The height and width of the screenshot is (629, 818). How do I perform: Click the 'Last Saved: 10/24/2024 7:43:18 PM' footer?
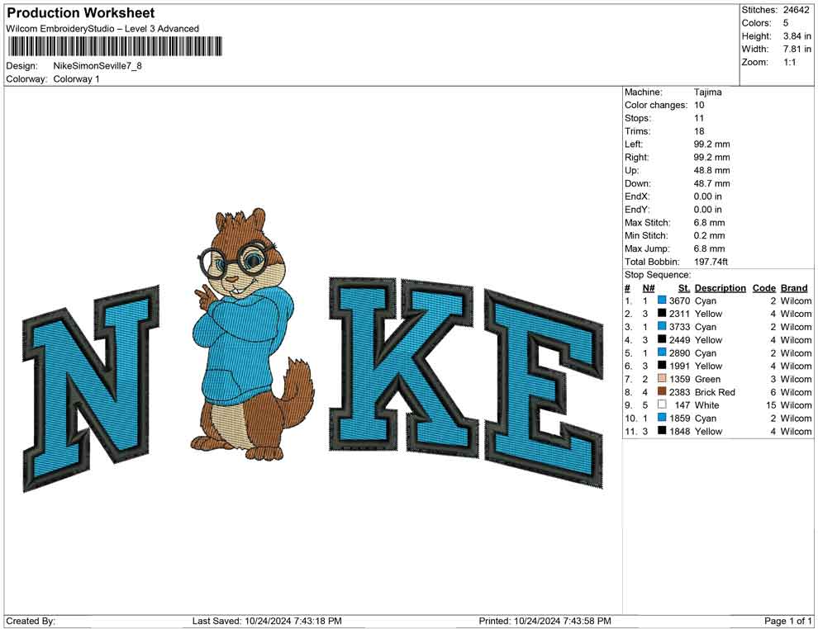click(x=267, y=621)
